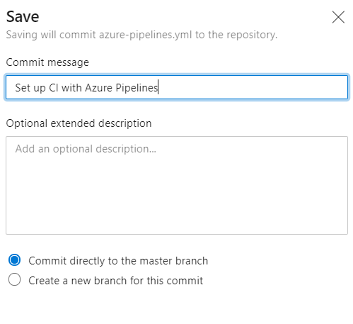
Task: Select Commit directly to the master branch radio
Action: click(14, 260)
